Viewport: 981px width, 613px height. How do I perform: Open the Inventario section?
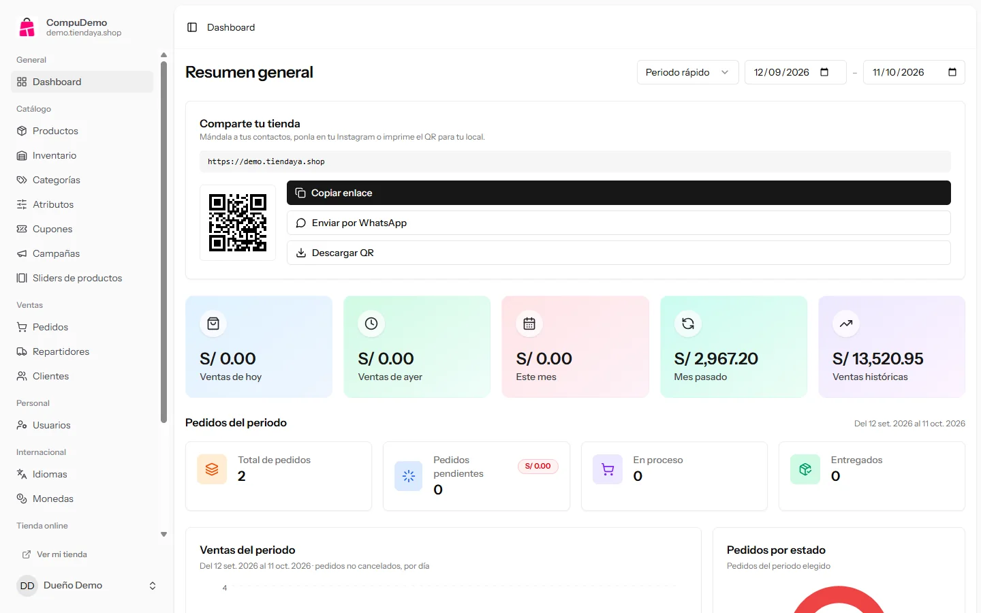point(82,155)
